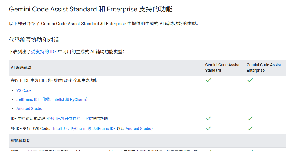Click the page title about Standard 和 Enterprise 支持的功能
The height and width of the screenshot is (151, 297).
click(91, 9)
